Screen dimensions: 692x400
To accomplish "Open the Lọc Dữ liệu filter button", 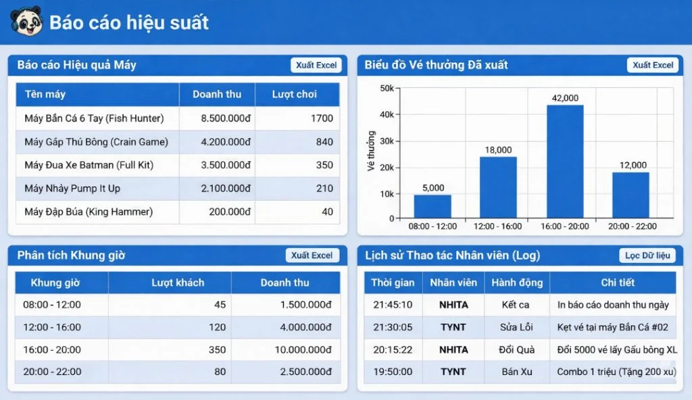I will [647, 255].
